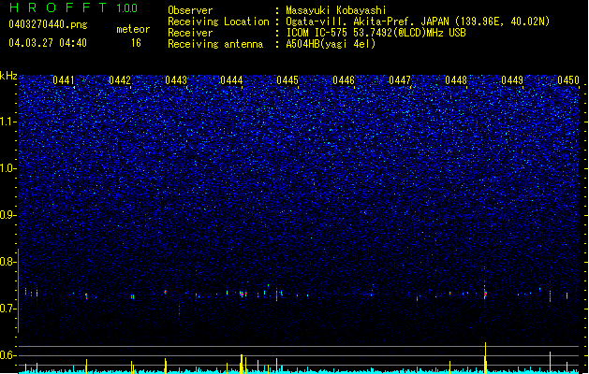This screenshot has width=589, height=374.
Task: Click the 0442 time marker
Action: pos(120,80)
